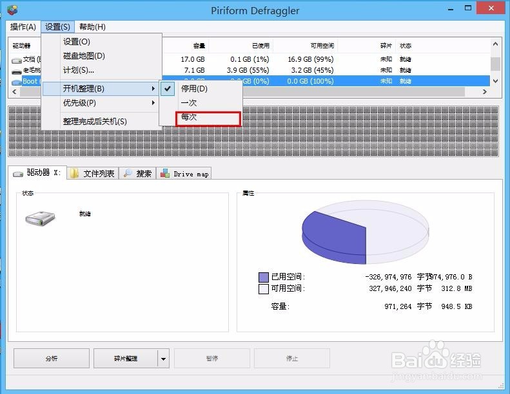Click drive list scroll-up arrow
The image size is (510, 394).
(x=495, y=44)
